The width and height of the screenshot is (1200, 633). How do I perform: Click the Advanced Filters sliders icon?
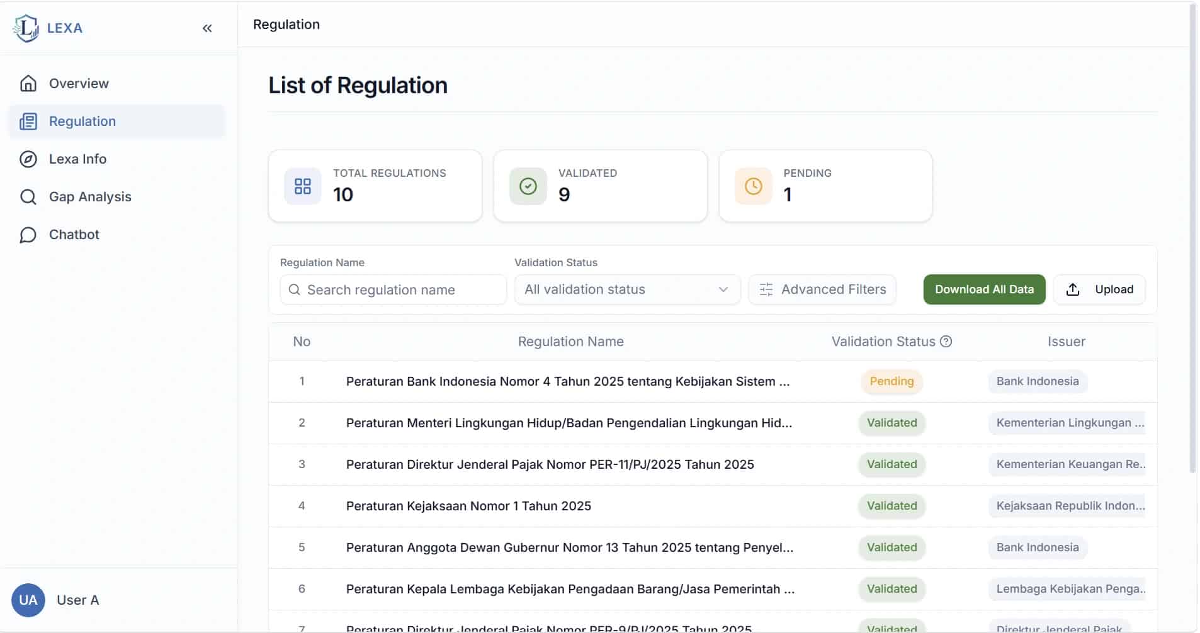tap(766, 289)
